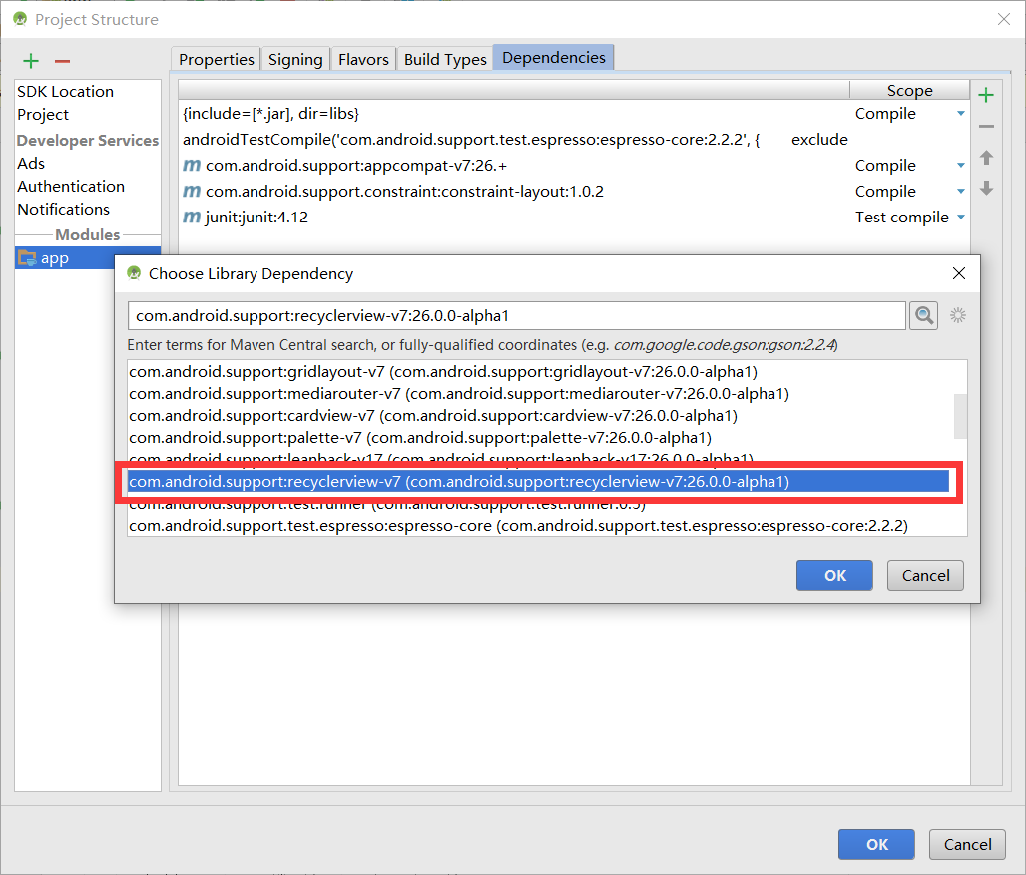Open scope dropdown for appcompat-v7 row
Viewport: 1026px width, 875px height.
click(x=960, y=165)
